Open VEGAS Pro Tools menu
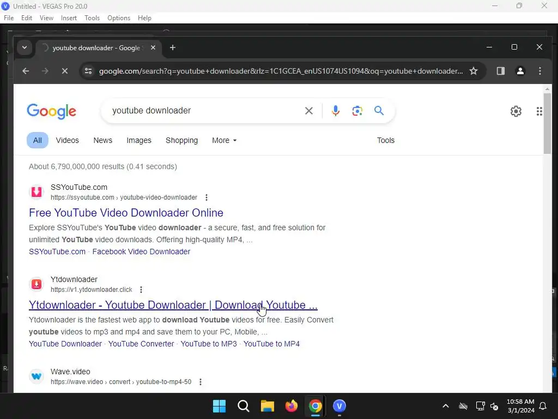Image resolution: width=558 pixels, height=419 pixels. (92, 18)
